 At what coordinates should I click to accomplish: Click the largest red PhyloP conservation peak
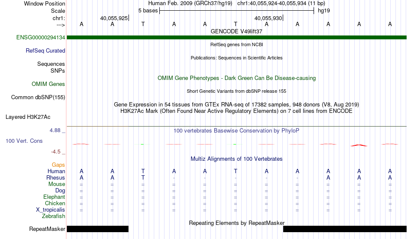click(359, 145)
